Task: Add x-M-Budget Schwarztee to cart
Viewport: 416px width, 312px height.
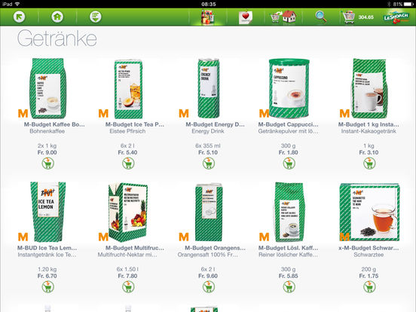Action: [369, 287]
